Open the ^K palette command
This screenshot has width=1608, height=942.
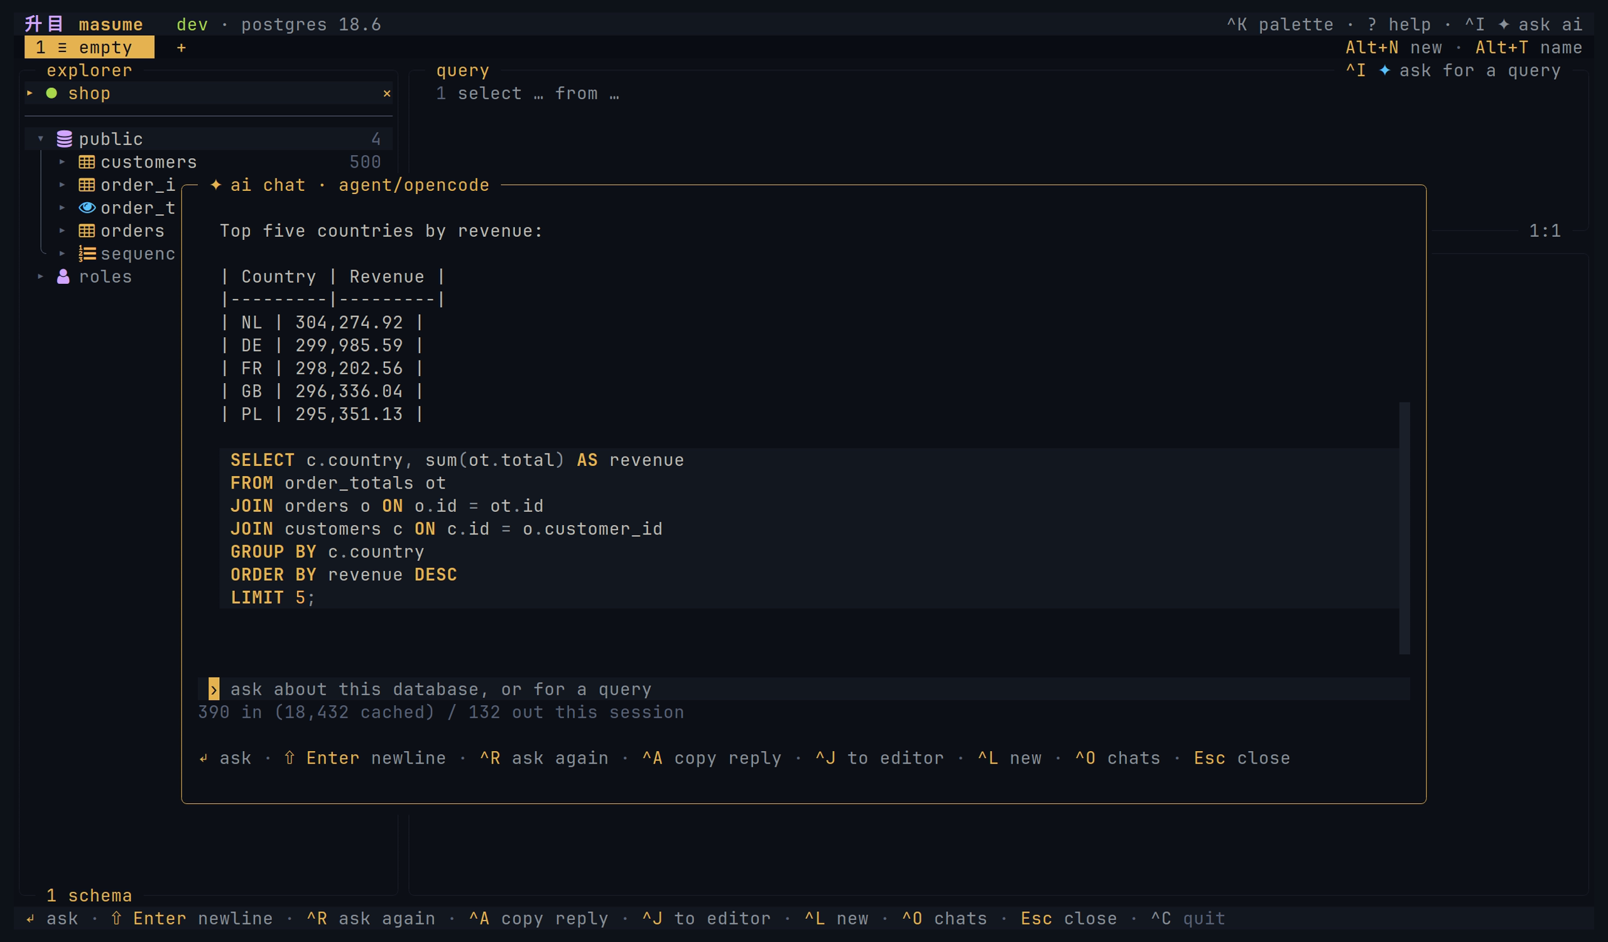[1279, 24]
